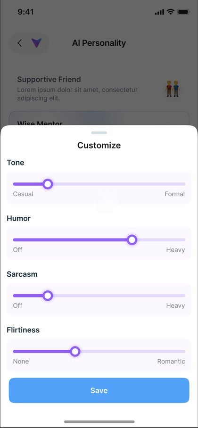Click the Sarcasm slider handle
The width and height of the screenshot is (198, 428).
coord(48,296)
